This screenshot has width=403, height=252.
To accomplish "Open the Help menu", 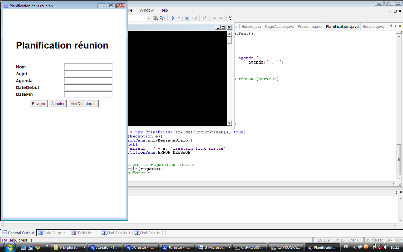I will 164,10.
